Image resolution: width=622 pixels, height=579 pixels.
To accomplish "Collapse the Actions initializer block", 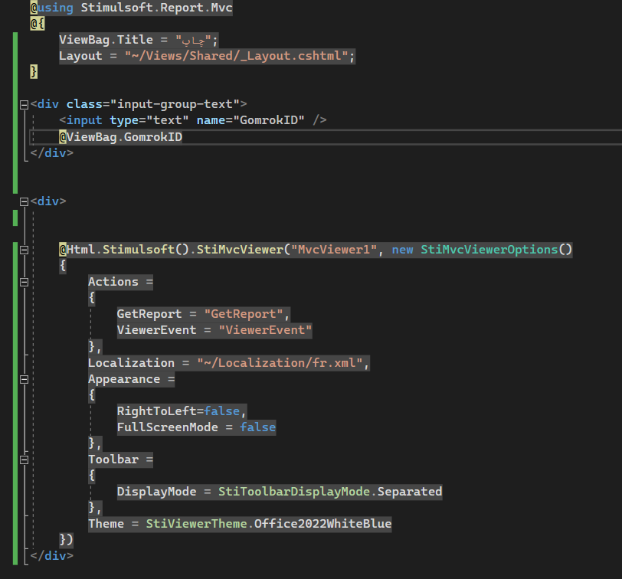I will click(x=24, y=283).
